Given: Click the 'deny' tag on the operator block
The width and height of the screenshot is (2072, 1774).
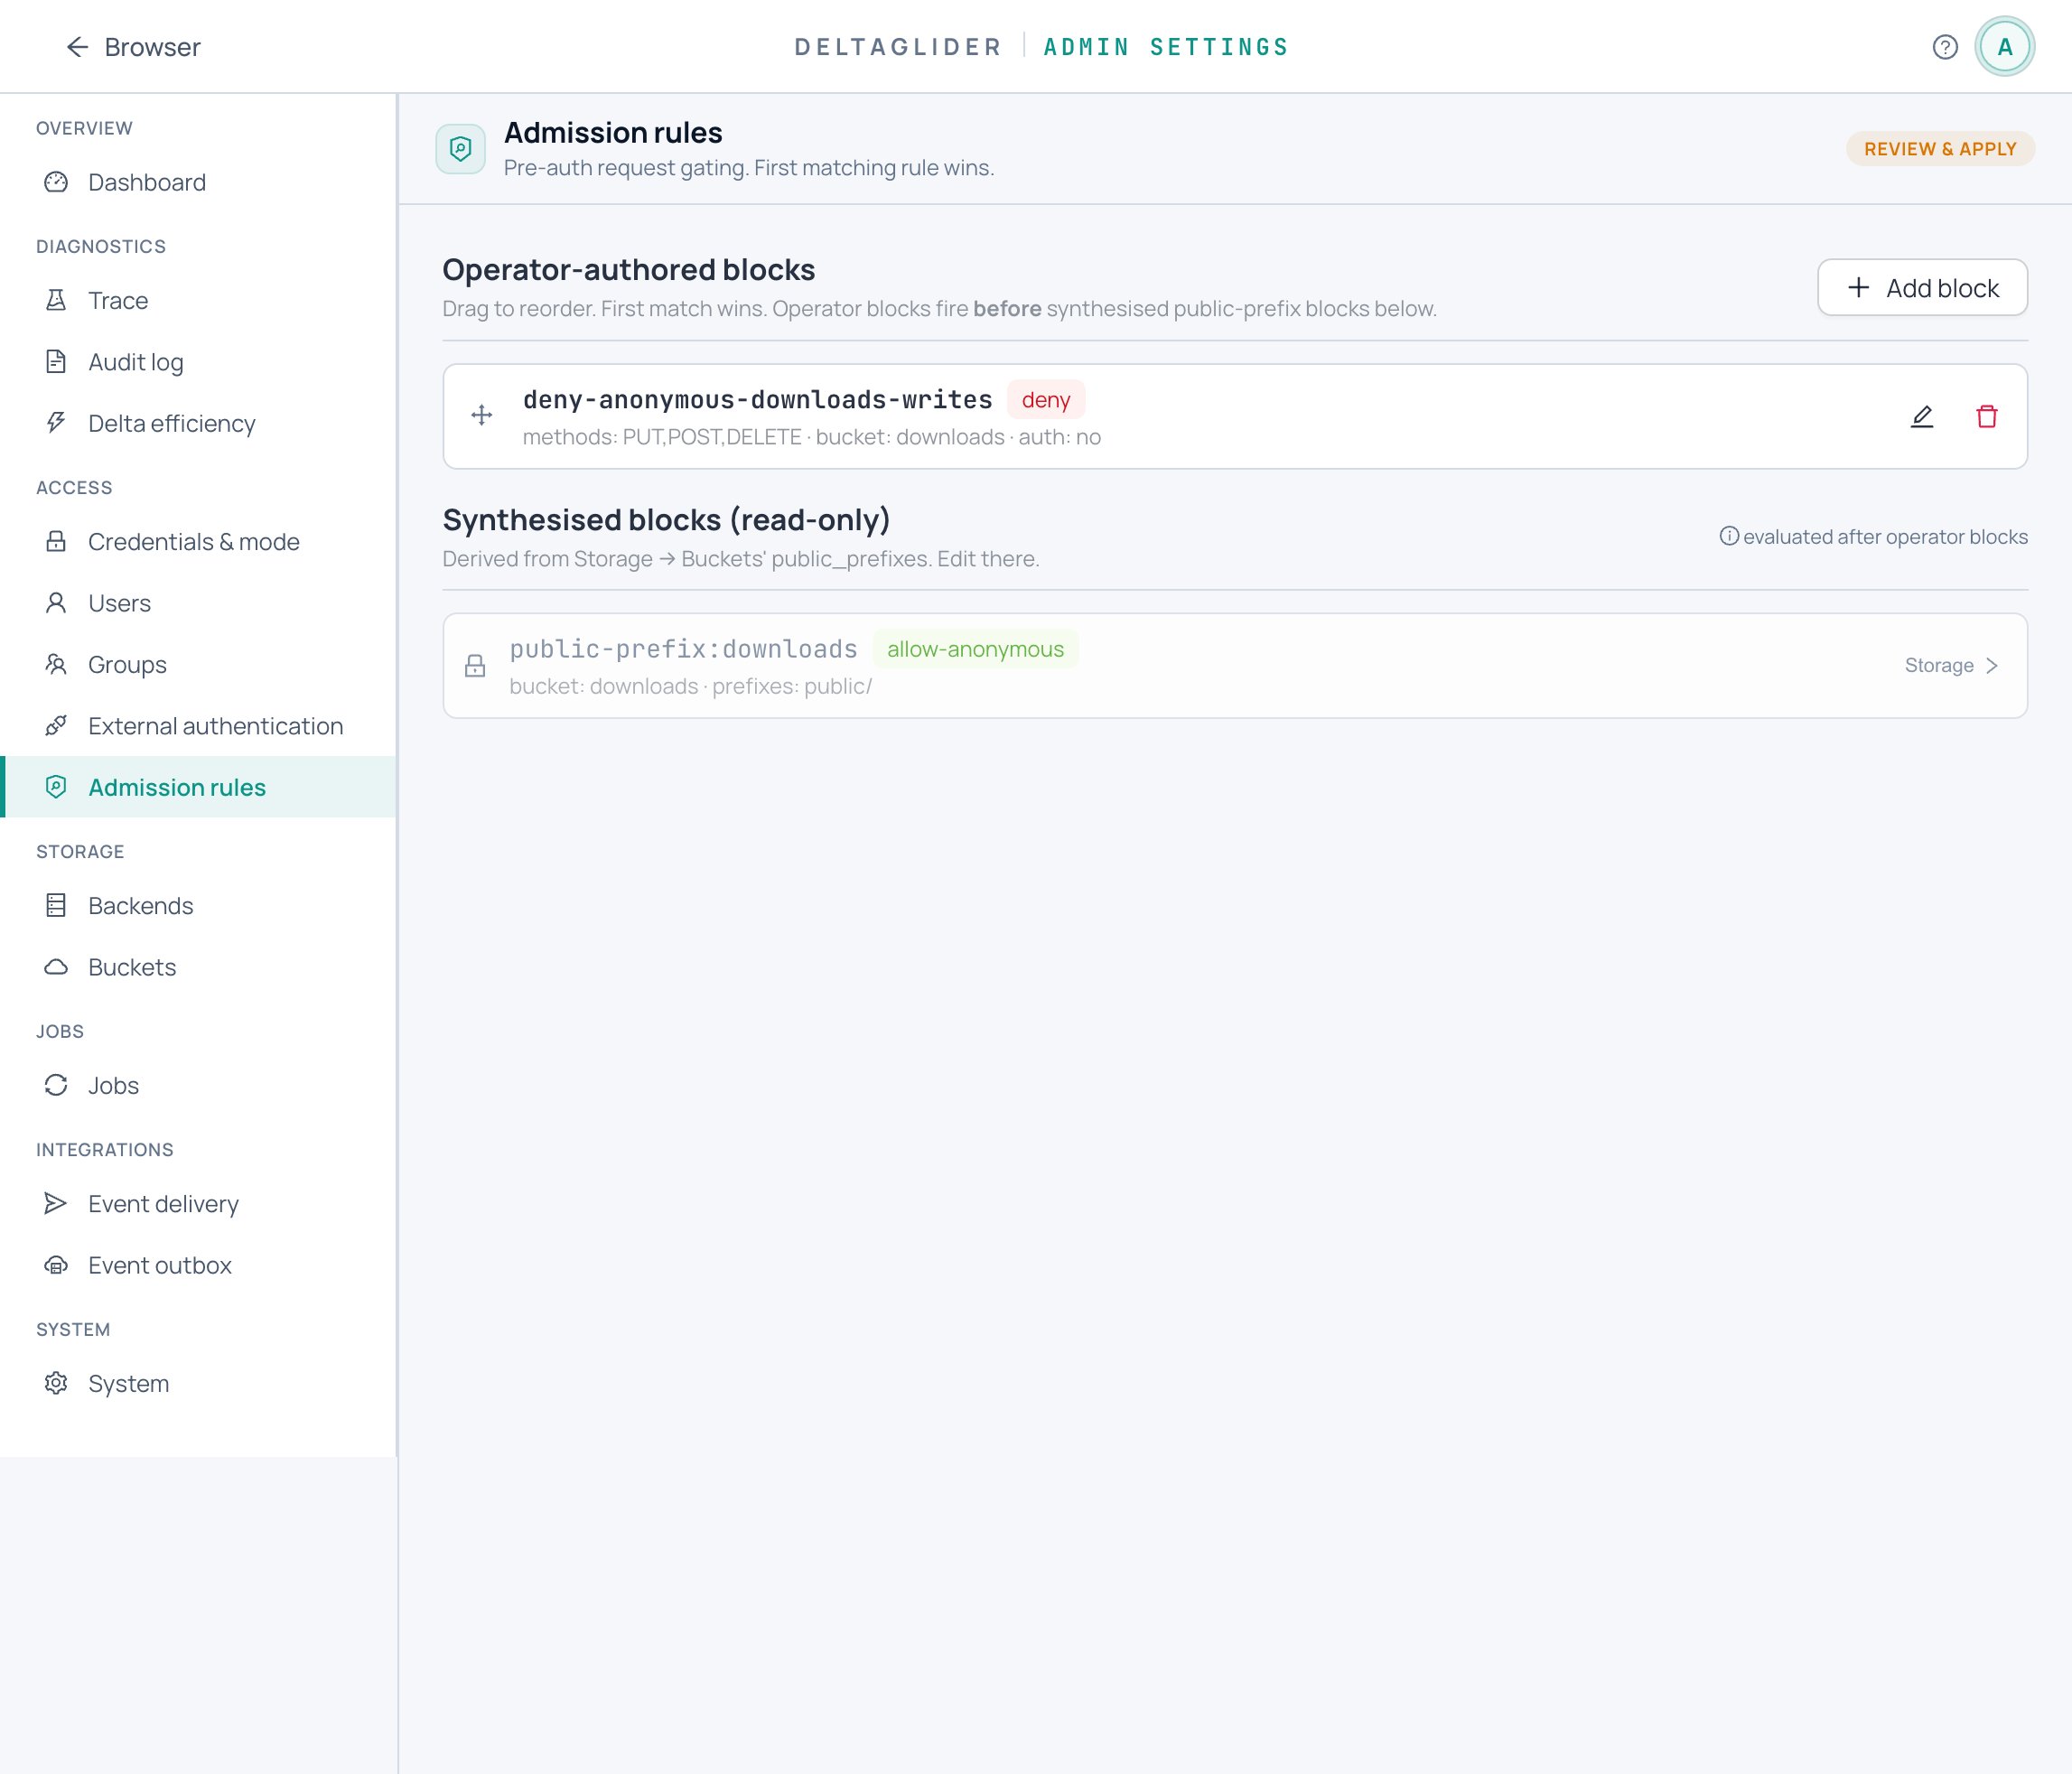Looking at the screenshot, I should pyautogui.click(x=1045, y=400).
